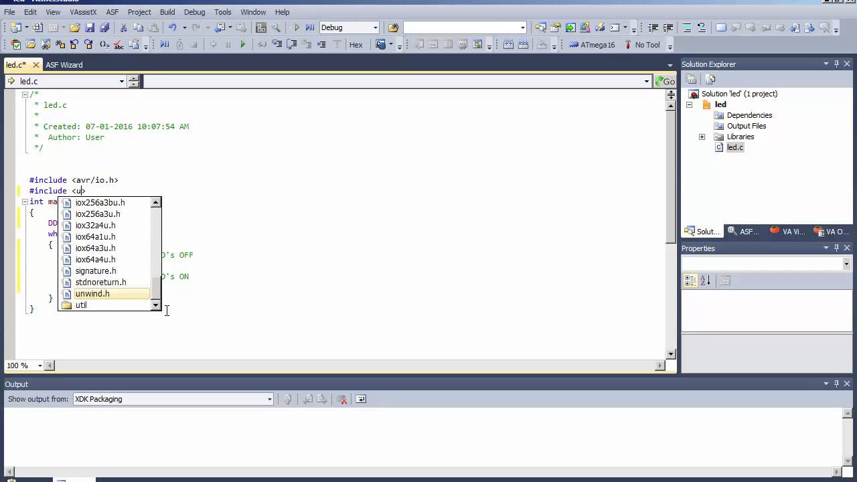857x482 pixels.
Task: Click the Save All icon
Action: tap(104, 27)
